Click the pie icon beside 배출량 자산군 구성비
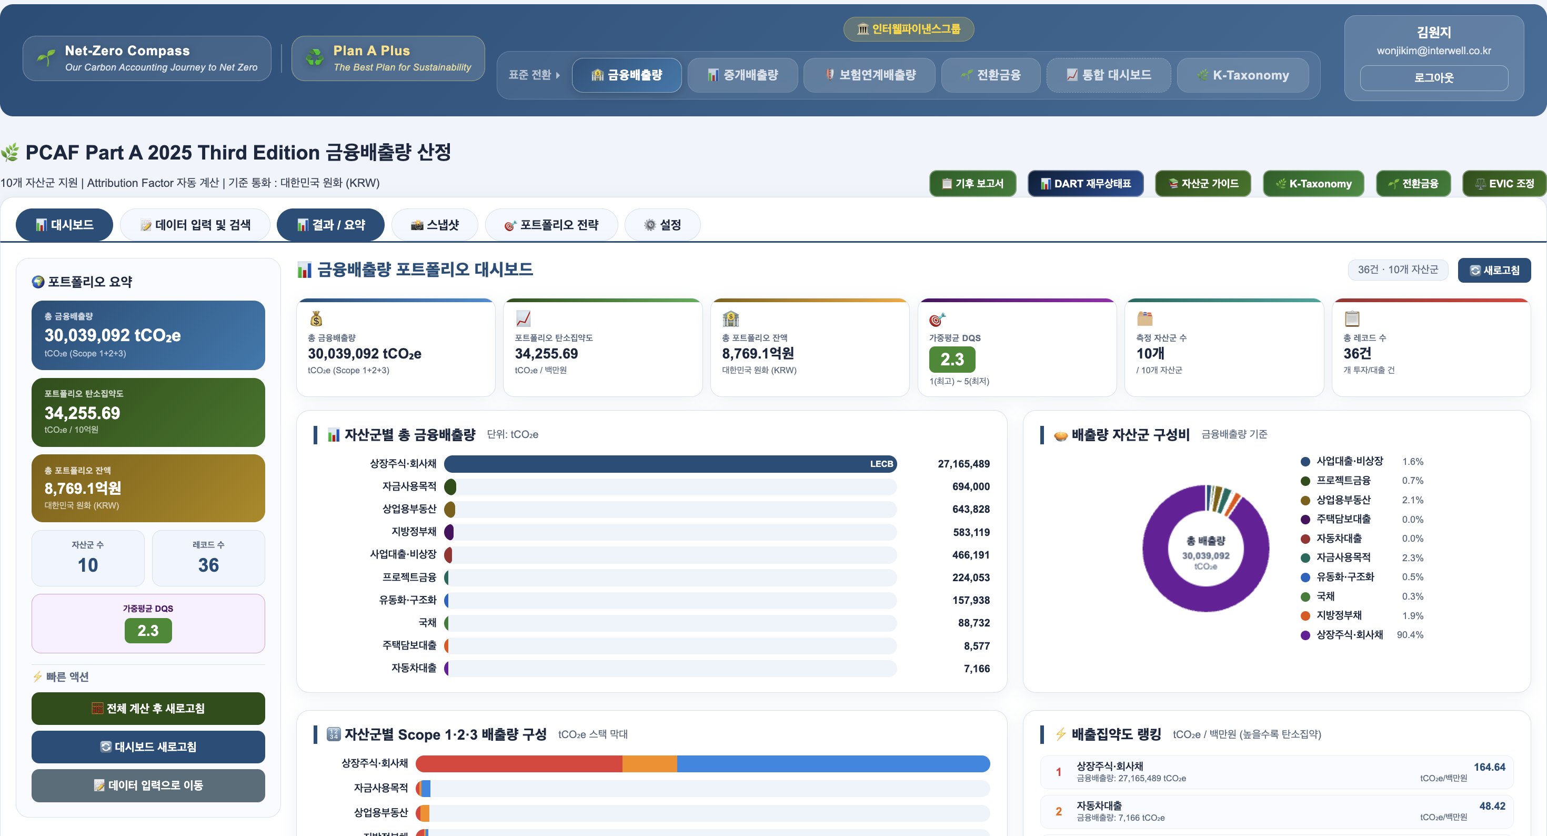Viewport: 1547px width, 836px height. 1061,435
